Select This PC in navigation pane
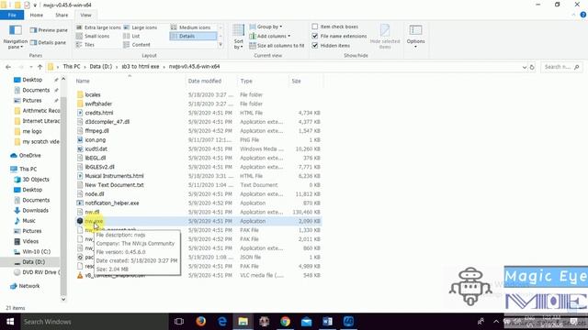The image size is (588, 330). (28, 169)
